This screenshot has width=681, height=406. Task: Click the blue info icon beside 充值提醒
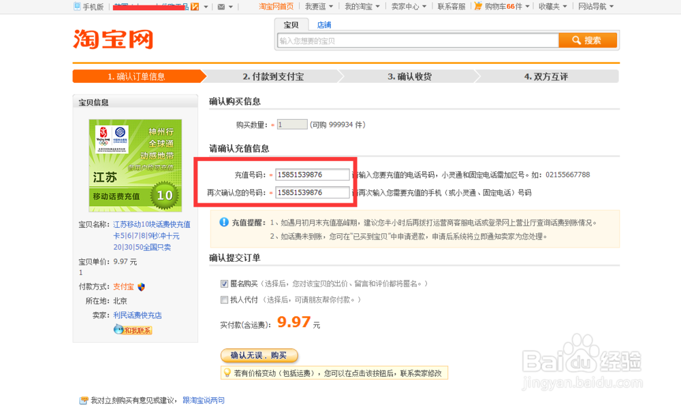[225, 221]
